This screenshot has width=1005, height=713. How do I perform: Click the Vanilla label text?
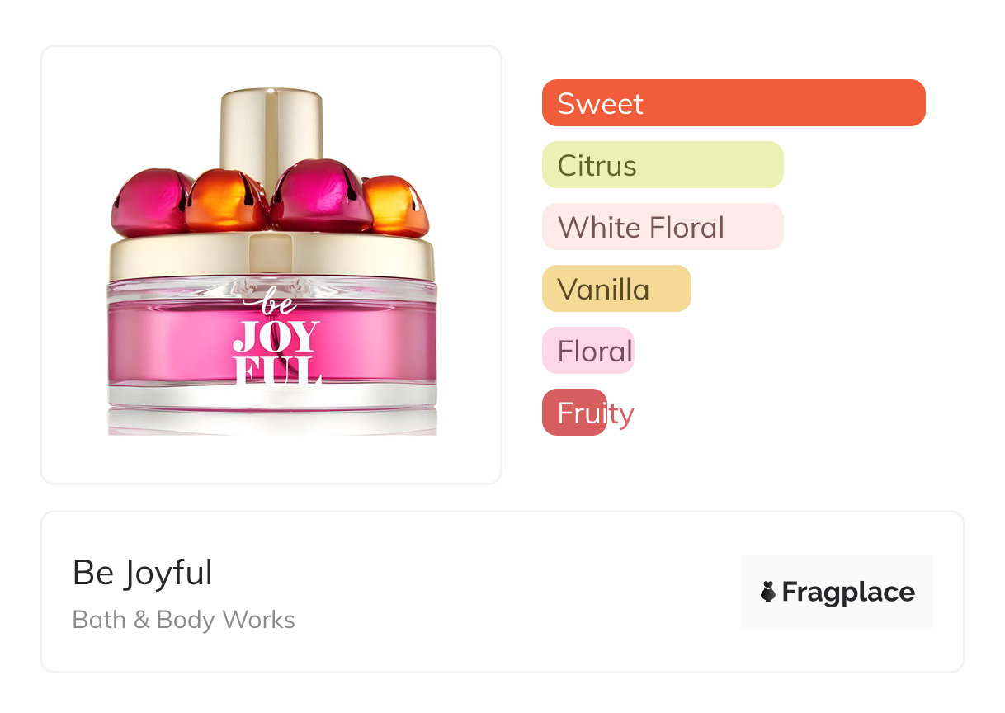(x=603, y=289)
